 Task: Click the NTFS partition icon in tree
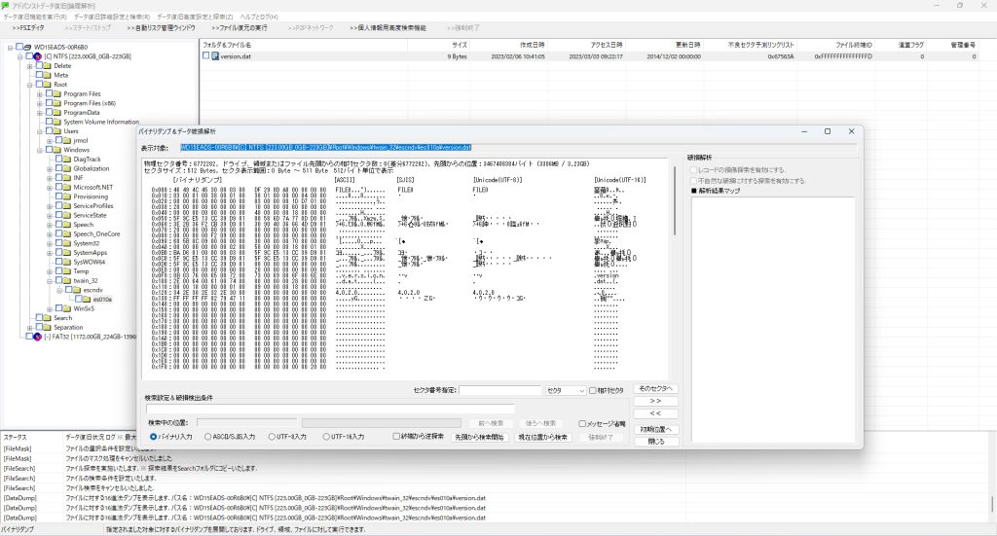[x=36, y=56]
